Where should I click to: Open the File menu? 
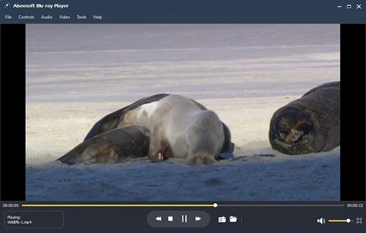click(9, 17)
